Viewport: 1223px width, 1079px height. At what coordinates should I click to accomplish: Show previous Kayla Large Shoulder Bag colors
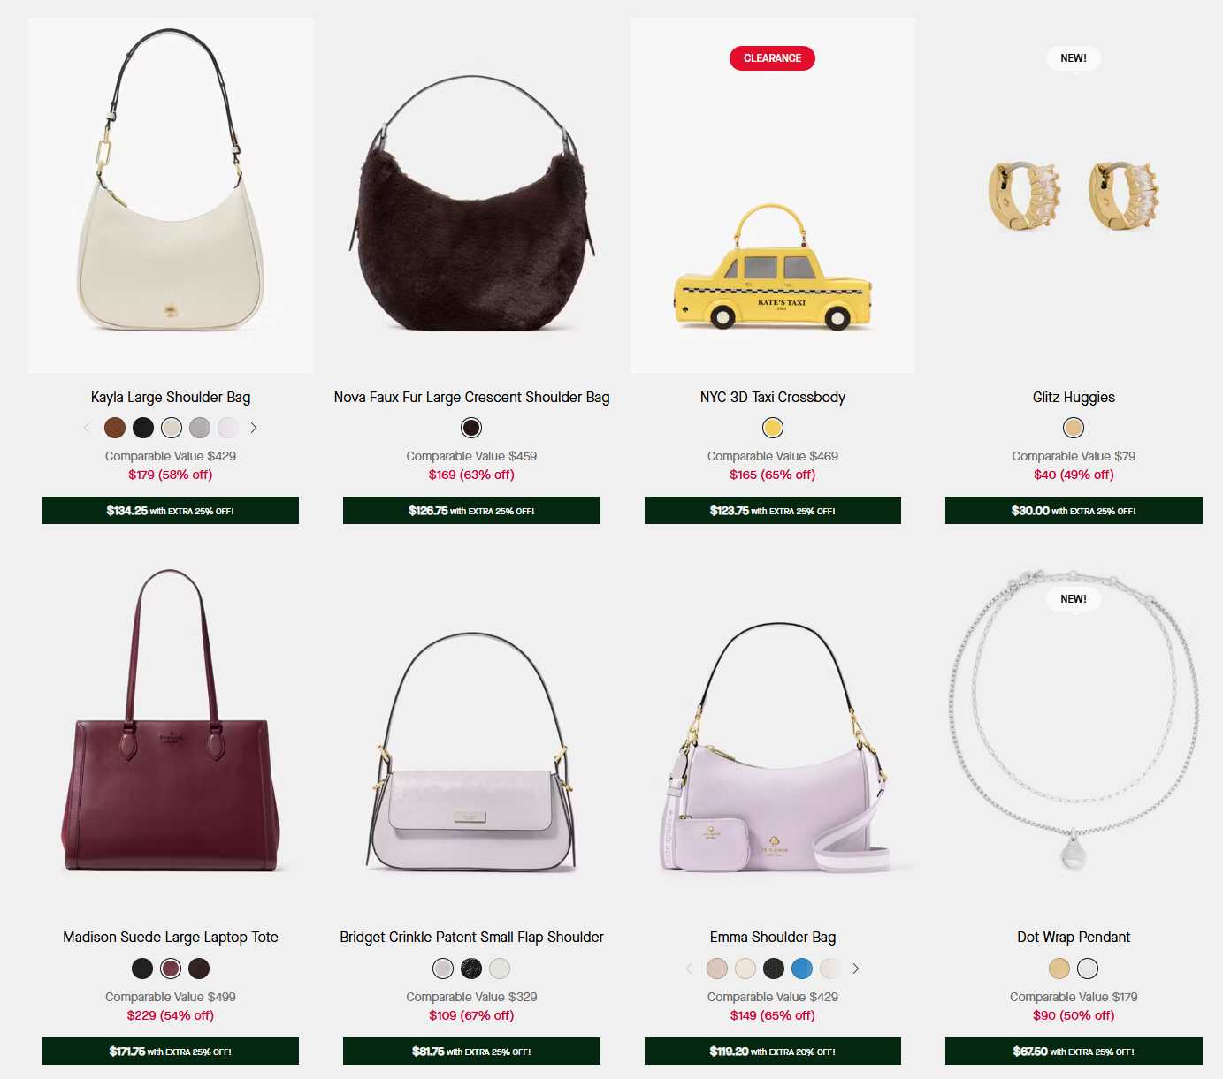coord(87,428)
